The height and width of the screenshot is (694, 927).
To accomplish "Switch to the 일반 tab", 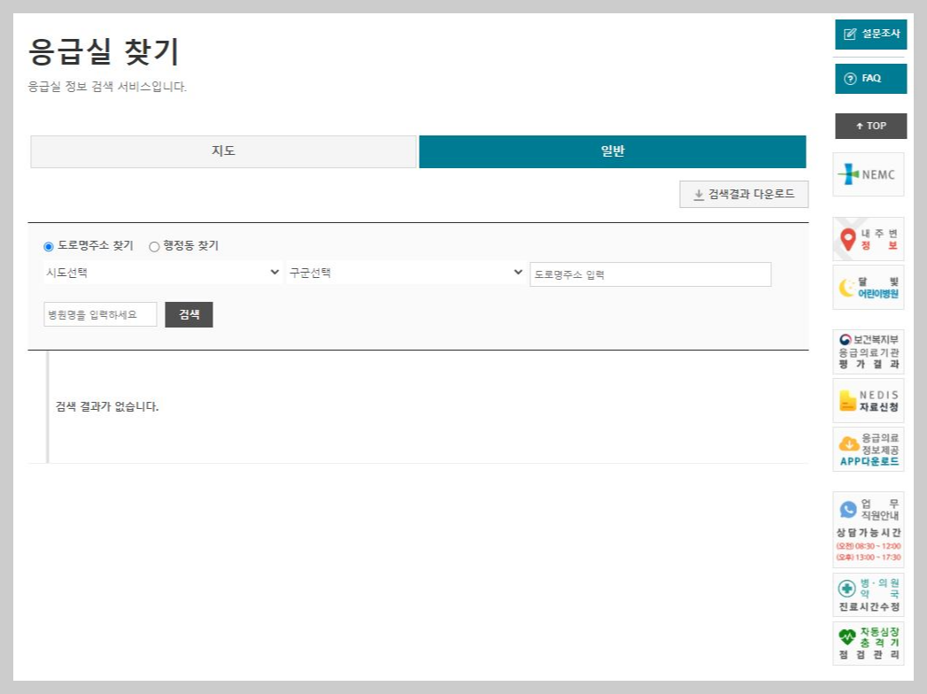I will coord(612,151).
